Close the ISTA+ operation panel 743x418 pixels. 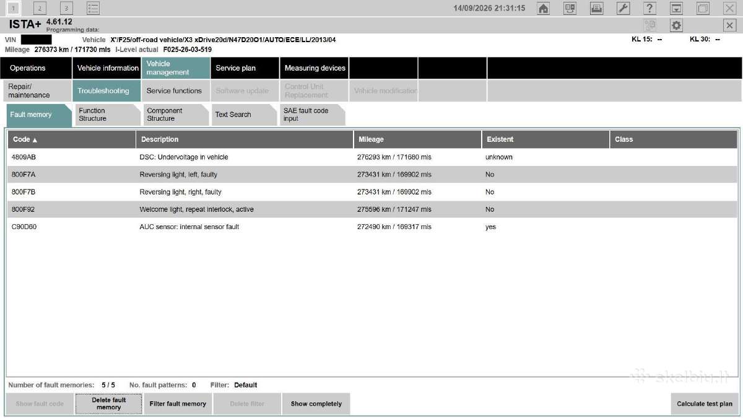[729, 25]
